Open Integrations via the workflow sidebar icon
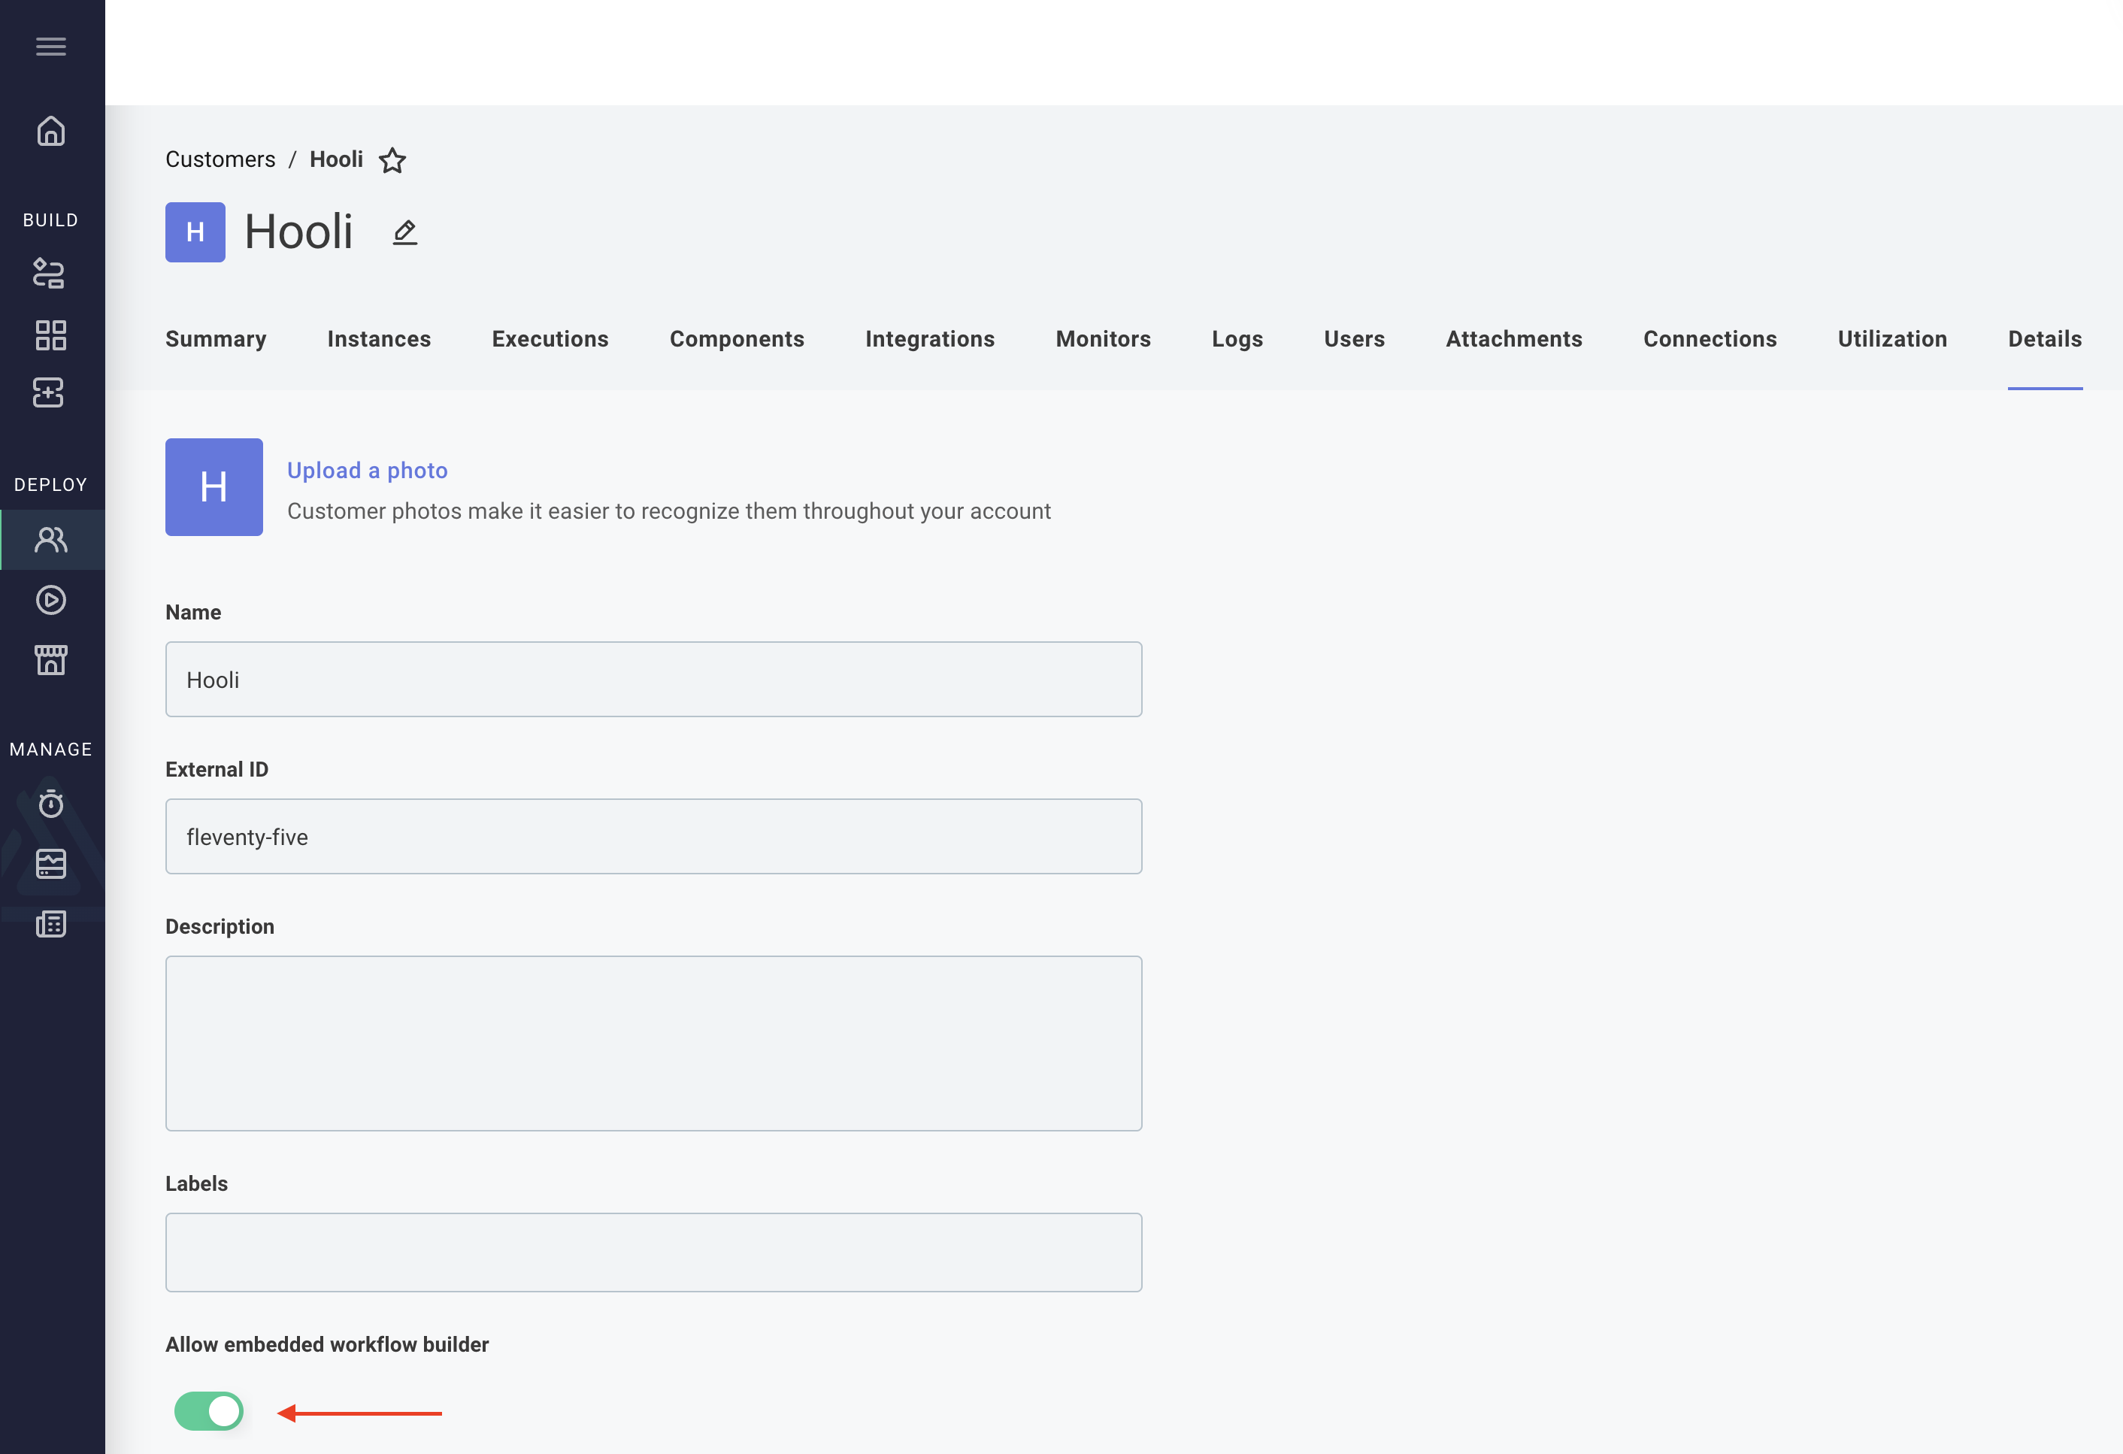This screenshot has height=1454, width=2123. (x=50, y=273)
